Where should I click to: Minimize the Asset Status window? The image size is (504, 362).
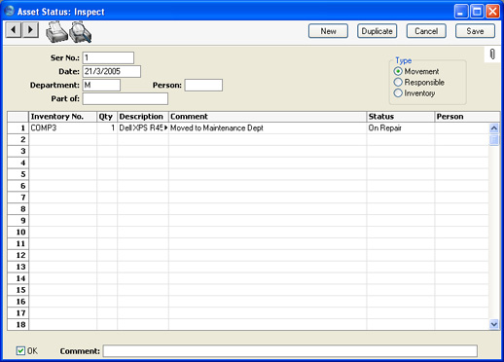click(x=460, y=12)
